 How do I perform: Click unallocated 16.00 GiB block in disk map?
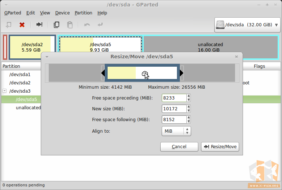[x=211, y=47]
